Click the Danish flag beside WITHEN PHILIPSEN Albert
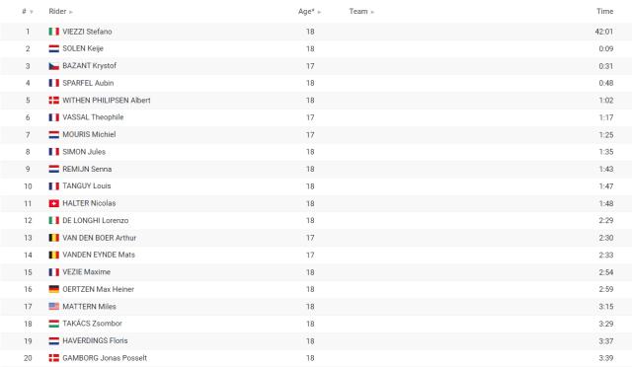This screenshot has width=632, height=367. coord(54,101)
